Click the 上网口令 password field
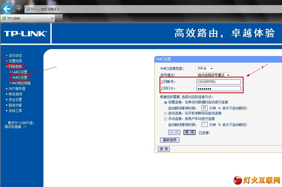282x187 pixels. click(x=218, y=89)
